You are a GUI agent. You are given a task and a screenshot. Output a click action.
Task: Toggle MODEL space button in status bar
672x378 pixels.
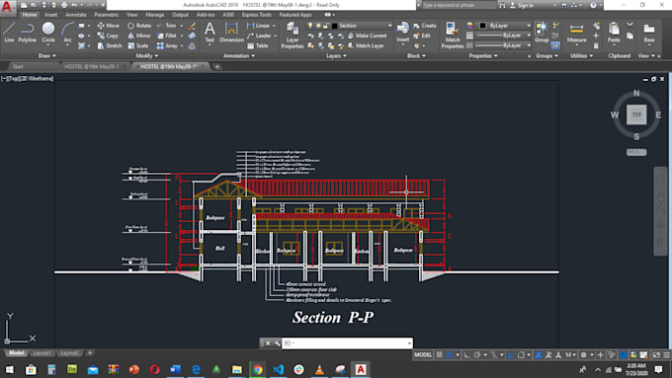pyautogui.click(x=423, y=355)
